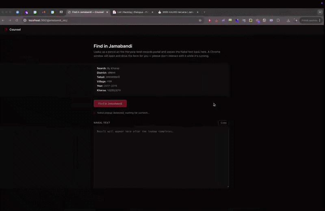325x211 pixels.
Task: Click inside the Nakal text result area
Action: click(x=161, y=157)
